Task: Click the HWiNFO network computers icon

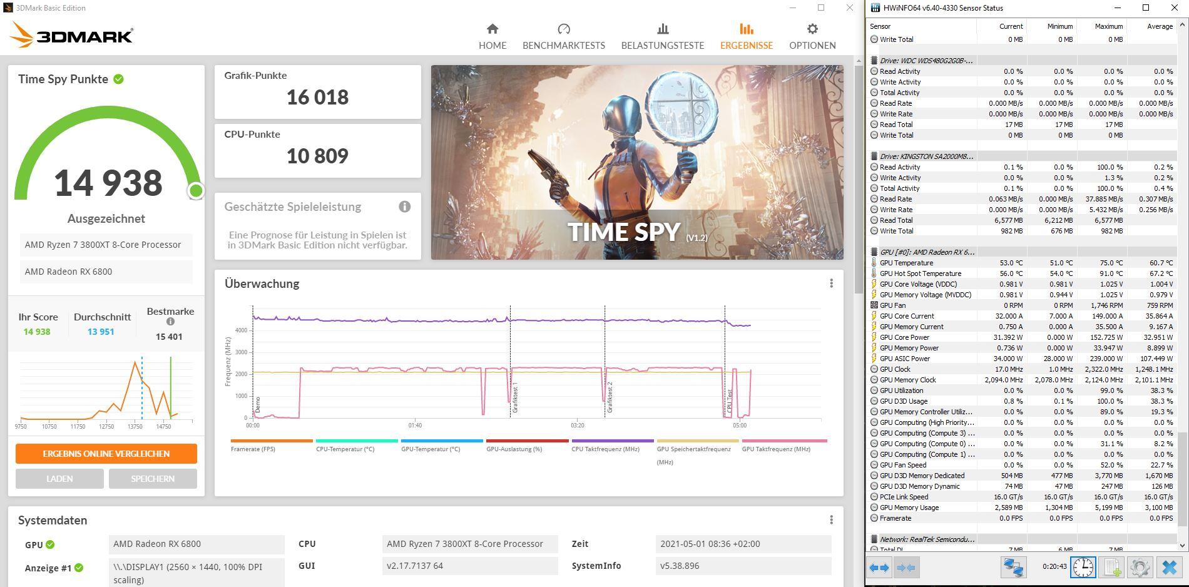Action: [1013, 568]
